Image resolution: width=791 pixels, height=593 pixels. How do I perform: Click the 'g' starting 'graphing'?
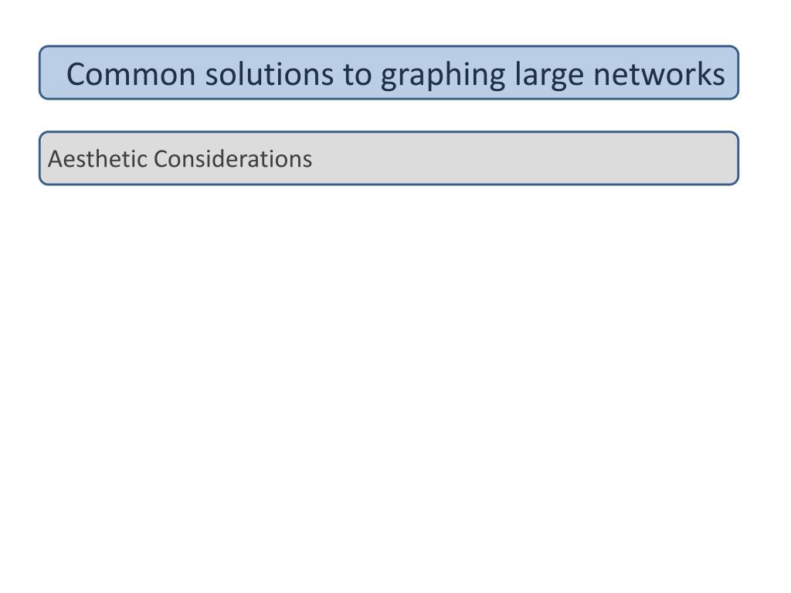coord(389,80)
